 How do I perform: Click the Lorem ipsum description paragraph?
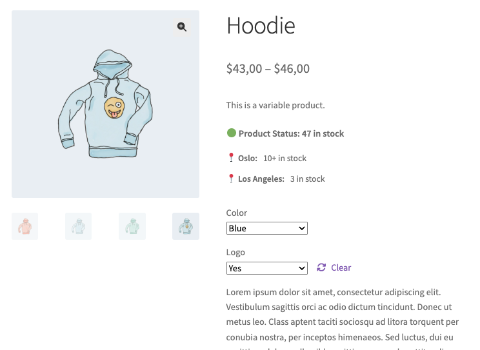point(342,315)
